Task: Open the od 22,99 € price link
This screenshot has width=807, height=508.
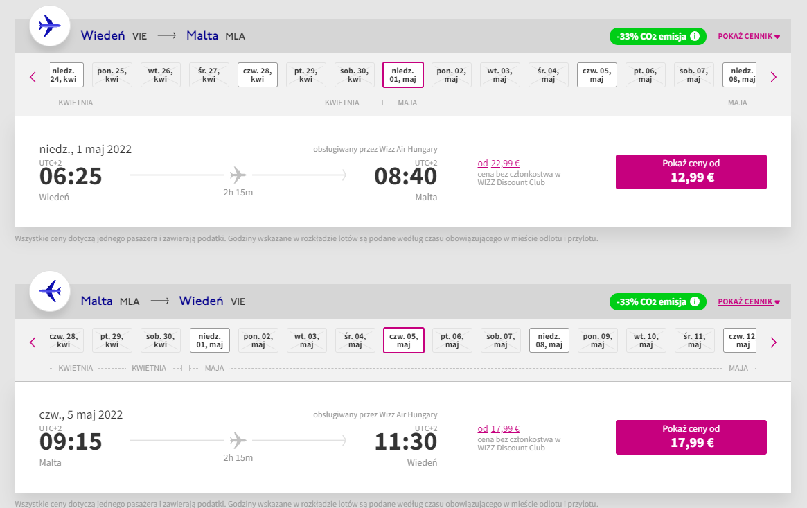Action: coord(498,163)
